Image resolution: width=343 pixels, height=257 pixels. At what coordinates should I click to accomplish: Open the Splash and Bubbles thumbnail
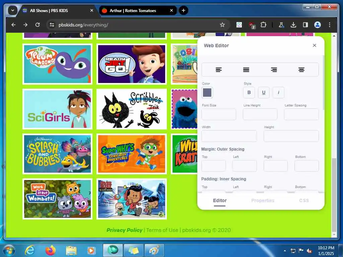pos(57,154)
